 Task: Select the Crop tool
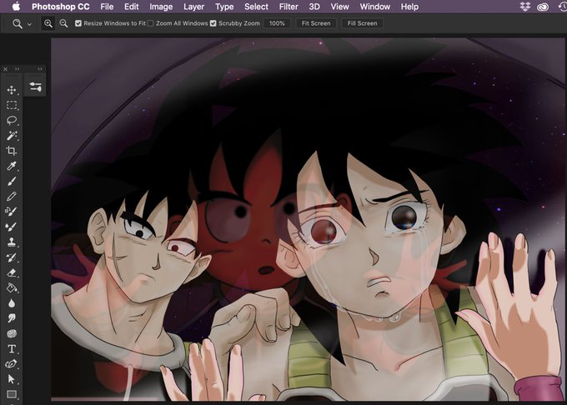(12, 151)
